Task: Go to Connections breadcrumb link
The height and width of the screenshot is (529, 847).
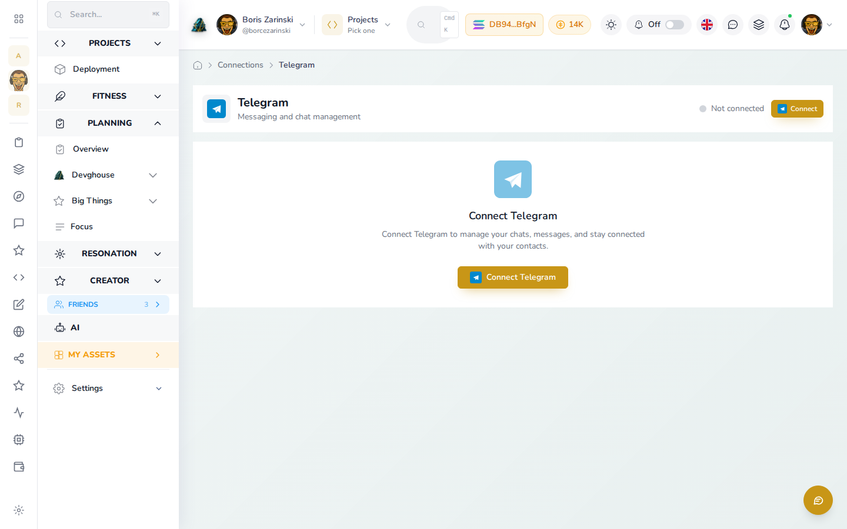Action: click(241, 65)
